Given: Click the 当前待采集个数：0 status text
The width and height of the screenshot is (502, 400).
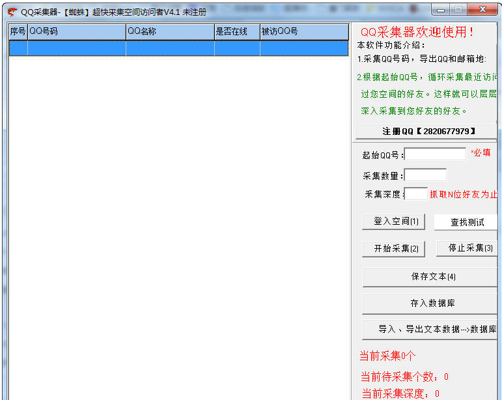Looking at the screenshot, I should pyautogui.click(x=404, y=377).
